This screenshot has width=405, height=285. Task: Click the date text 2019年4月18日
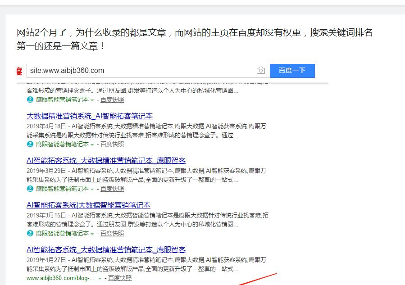(46, 126)
